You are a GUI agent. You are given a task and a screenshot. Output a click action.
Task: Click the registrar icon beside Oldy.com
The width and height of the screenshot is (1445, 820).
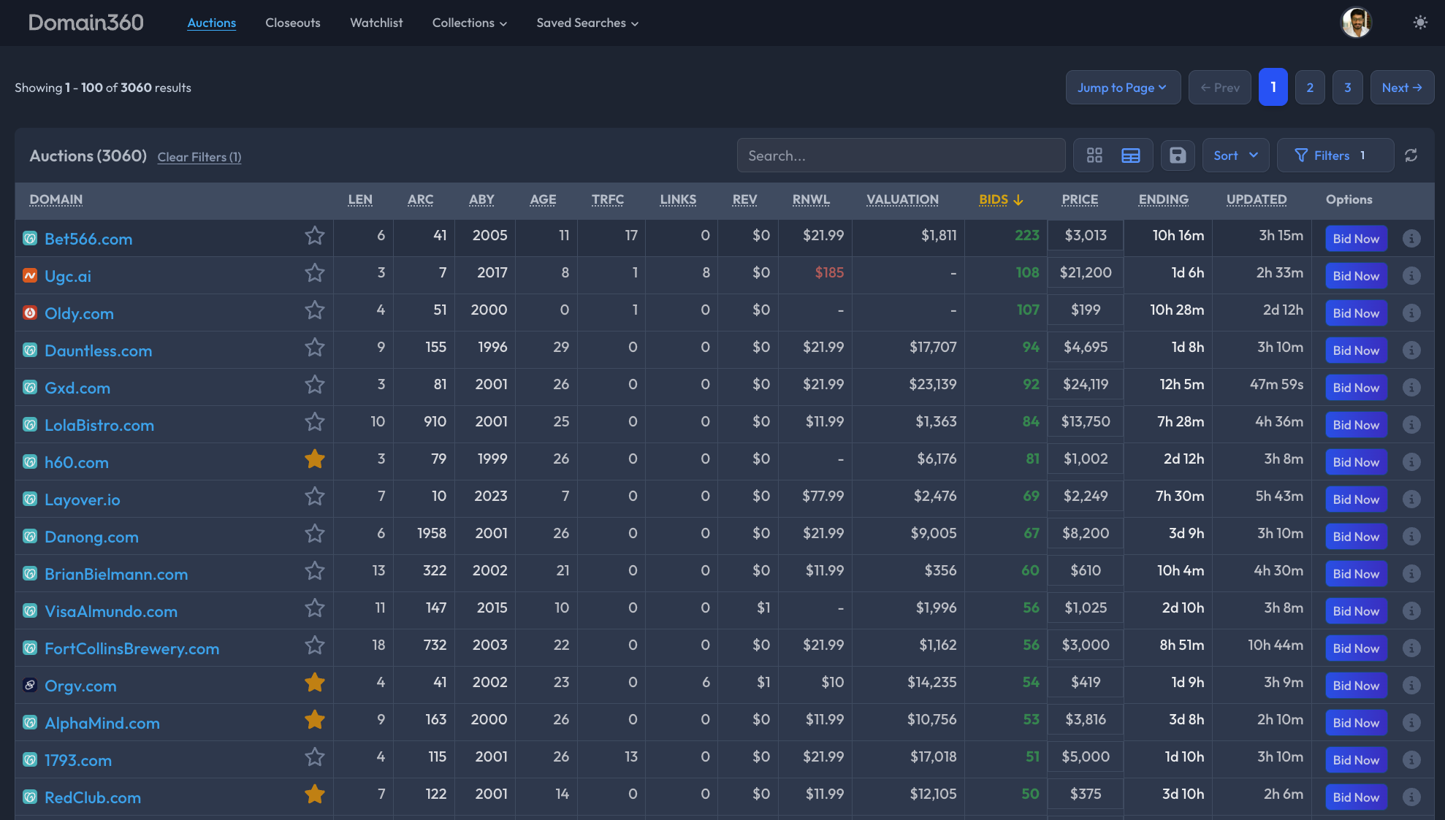[30, 313]
